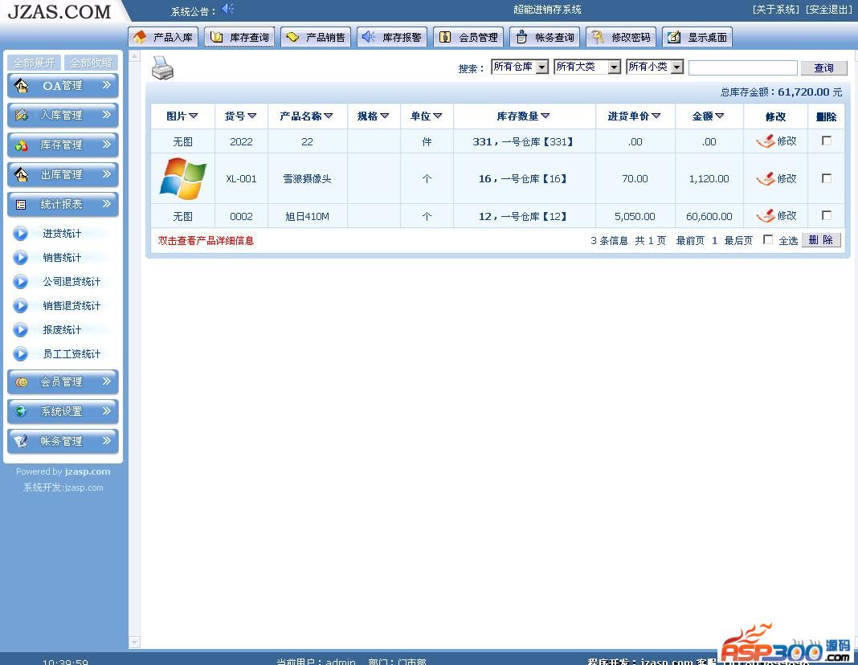Toggle the 全选 select-all checkbox
This screenshot has width=858, height=665.
point(768,239)
